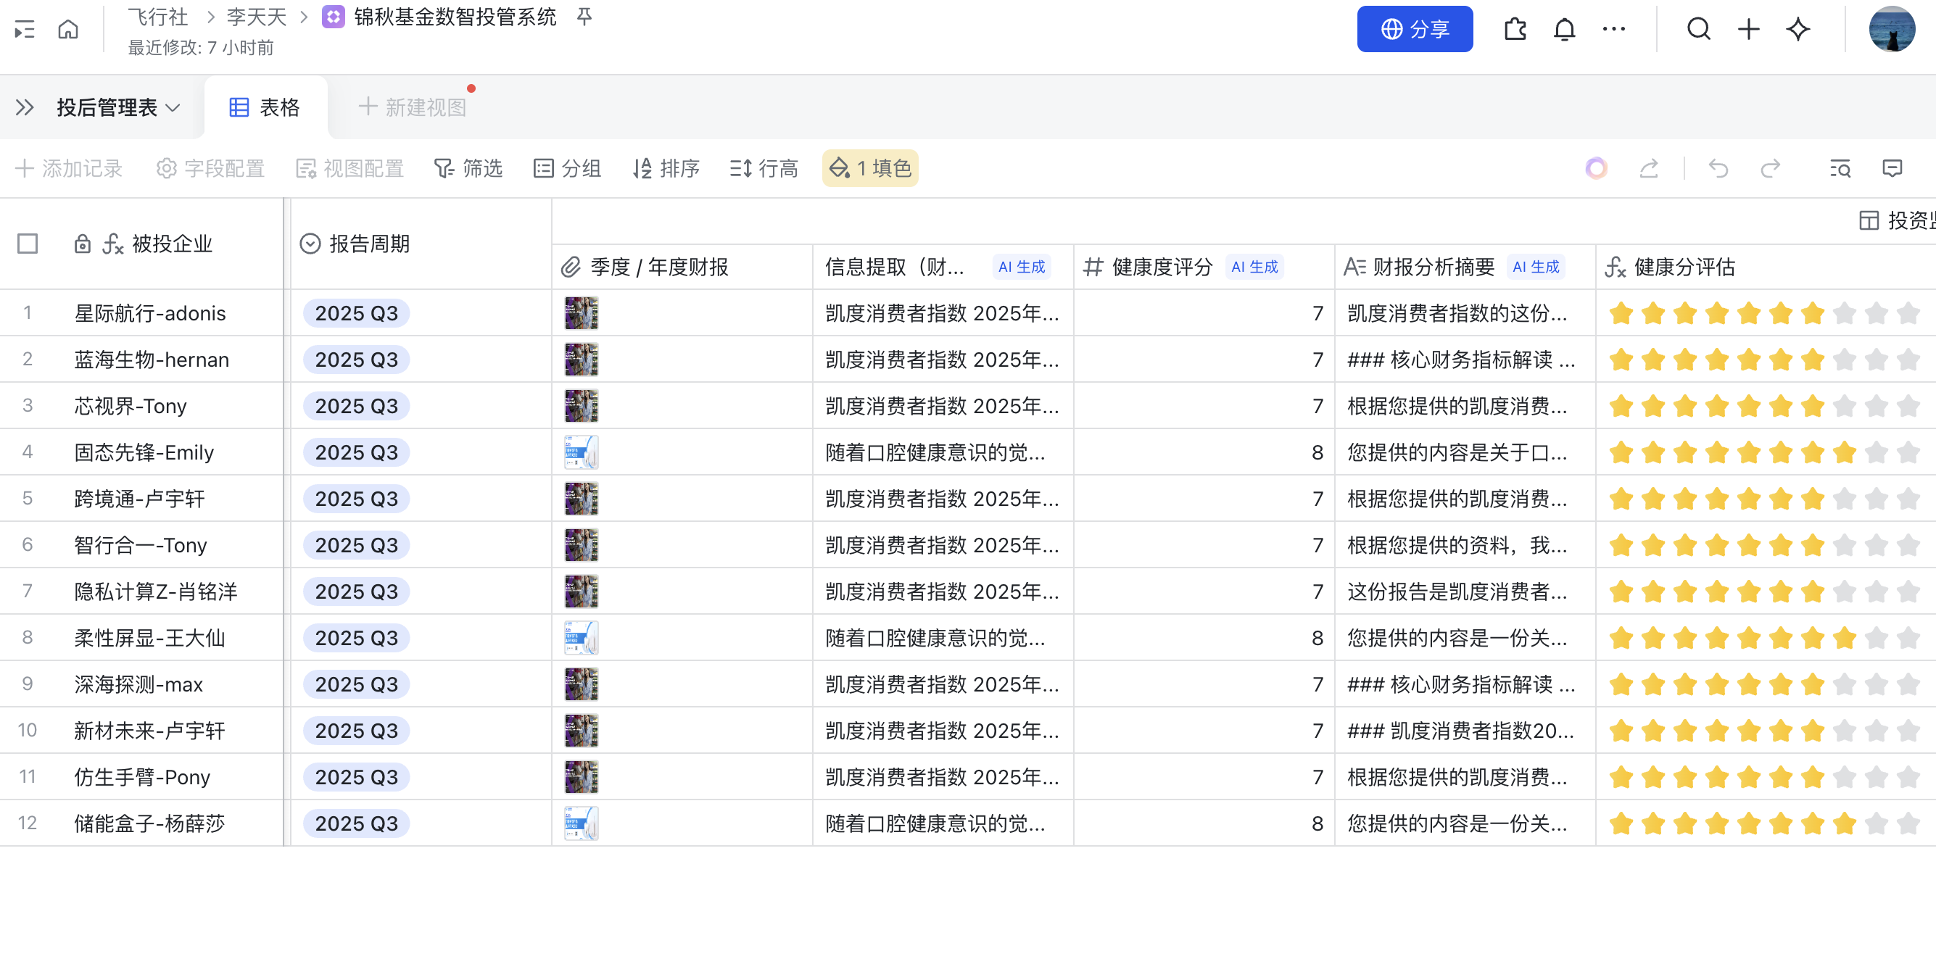Open the 分组 grouping options
This screenshot has height=980, width=1936.
tap(568, 168)
